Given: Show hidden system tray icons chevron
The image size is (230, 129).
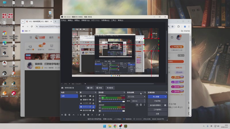Looking at the screenshot, I should [x=204, y=126].
